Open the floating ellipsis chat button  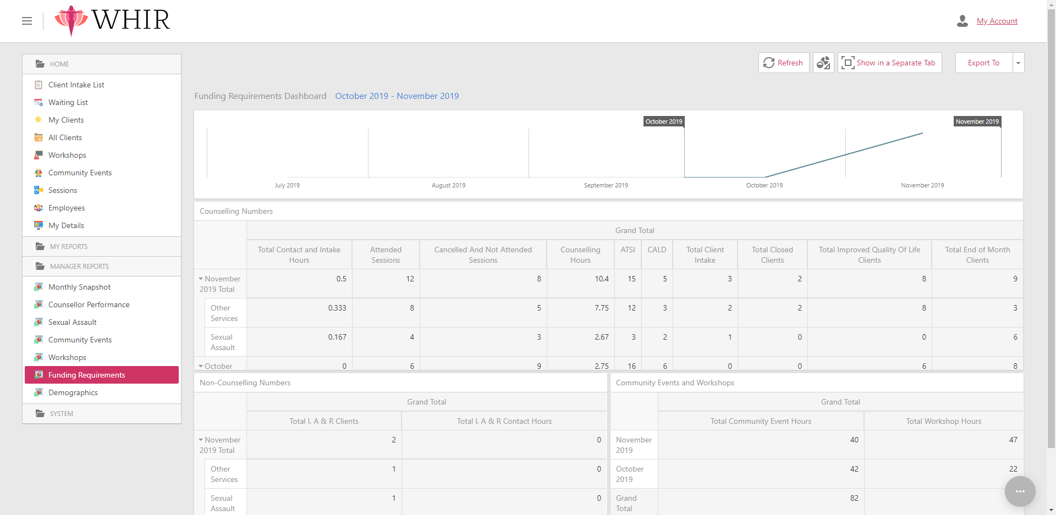point(1020,491)
